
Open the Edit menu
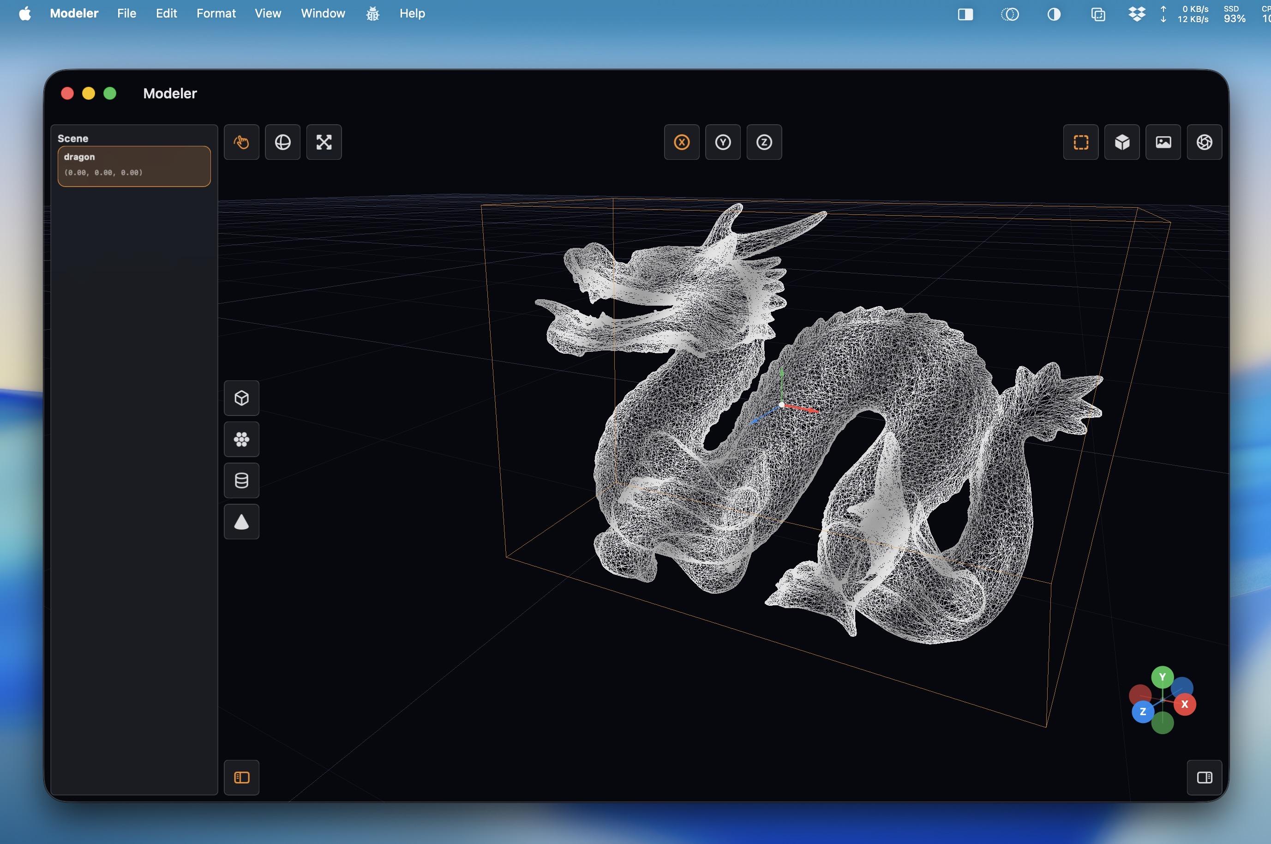coord(166,13)
